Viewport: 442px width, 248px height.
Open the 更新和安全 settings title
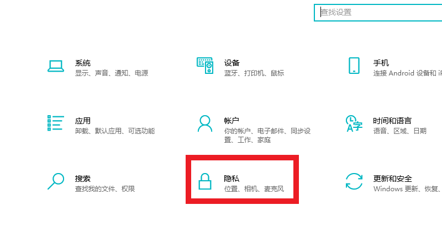393,179
